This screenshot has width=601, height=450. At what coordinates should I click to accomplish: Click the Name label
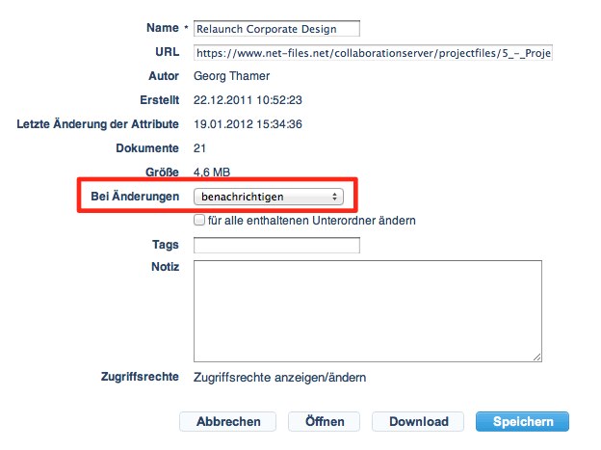point(162,29)
